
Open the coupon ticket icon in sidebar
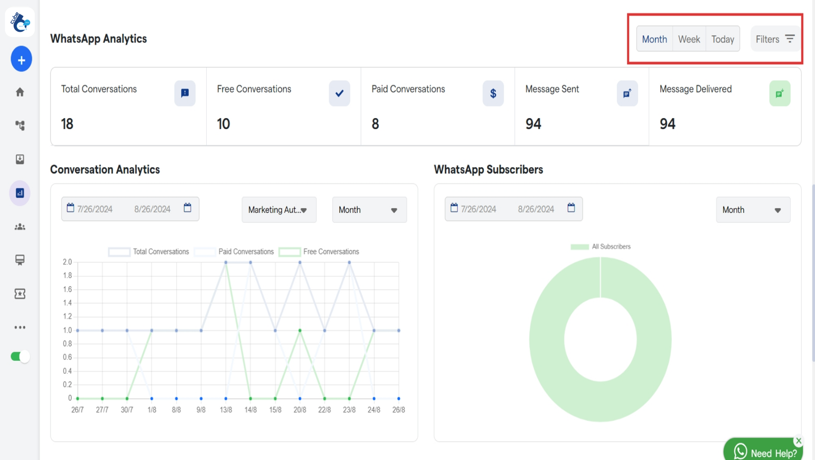pos(20,294)
